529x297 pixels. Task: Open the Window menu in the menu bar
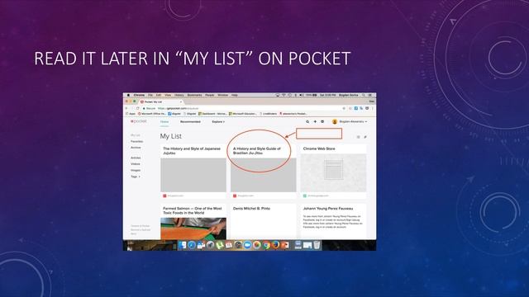(222, 96)
